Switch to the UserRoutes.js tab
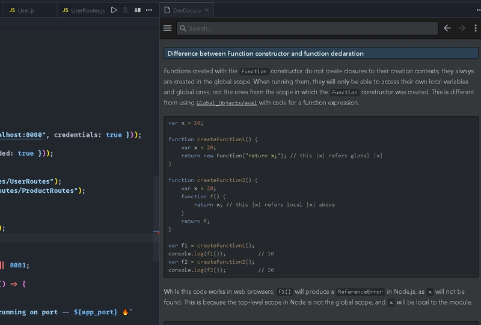 pos(84,10)
